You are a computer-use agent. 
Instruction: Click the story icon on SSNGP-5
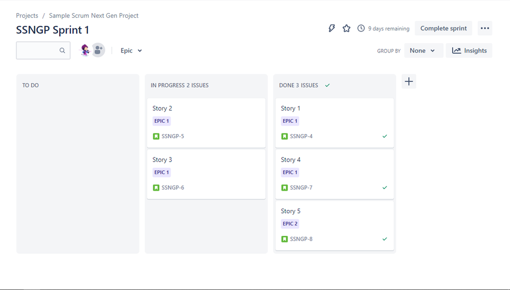[x=156, y=137]
